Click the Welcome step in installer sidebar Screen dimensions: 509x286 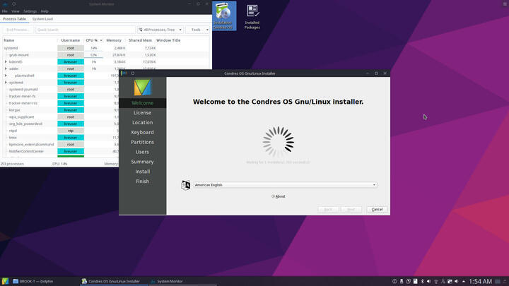pos(143,103)
